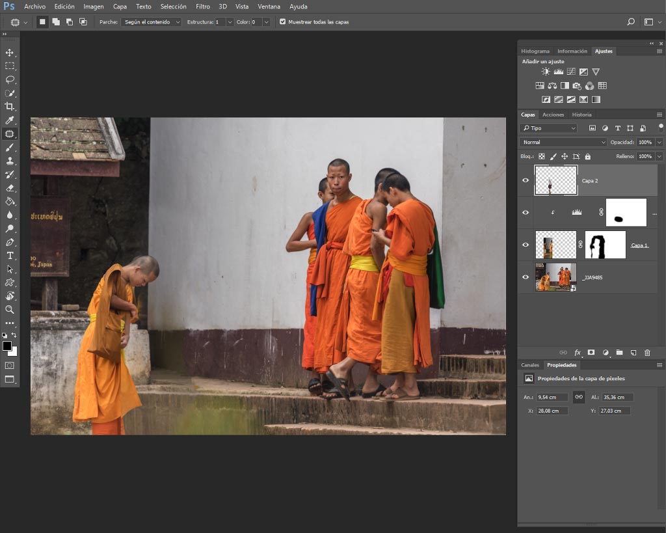The width and height of the screenshot is (666, 533).
Task: Select the Paint Bucket tool
Action: tap(9, 202)
